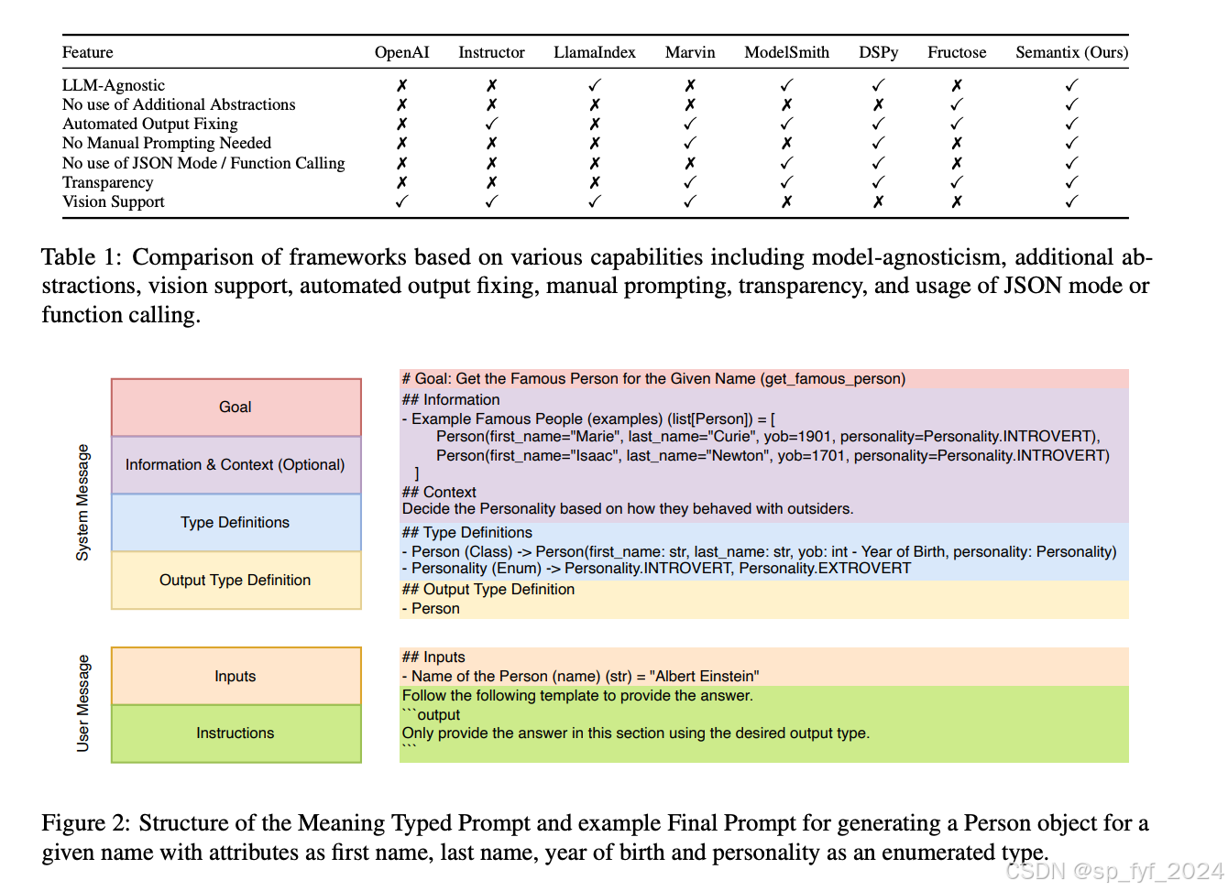
Task: Click the '- Person (Class)' definition line
Action: (x=759, y=552)
